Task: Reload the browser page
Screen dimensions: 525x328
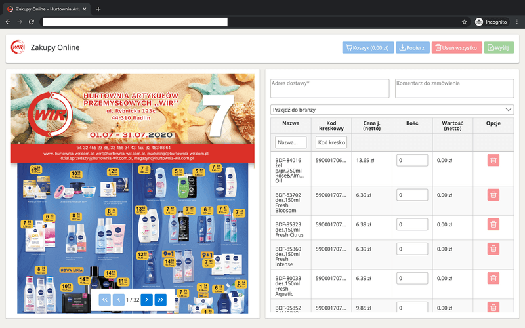Action: [31, 22]
